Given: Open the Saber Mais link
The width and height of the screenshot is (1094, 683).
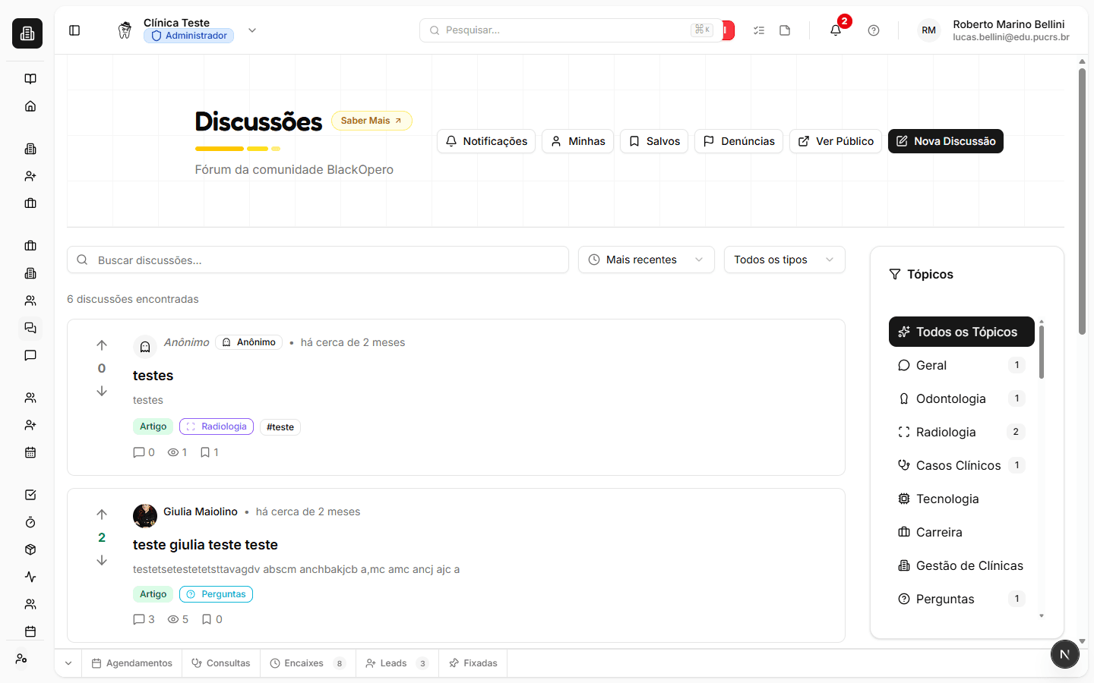Looking at the screenshot, I should point(372,120).
